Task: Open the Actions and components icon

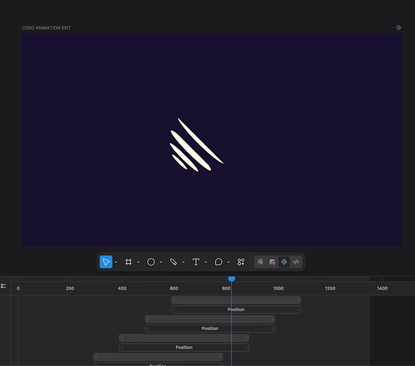Action: pyautogui.click(x=241, y=262)
